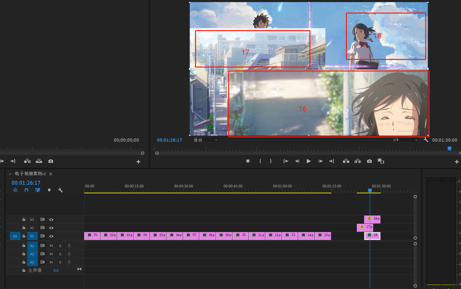Toggle nest sequences insert mode in timeline

tap(15, 190)
